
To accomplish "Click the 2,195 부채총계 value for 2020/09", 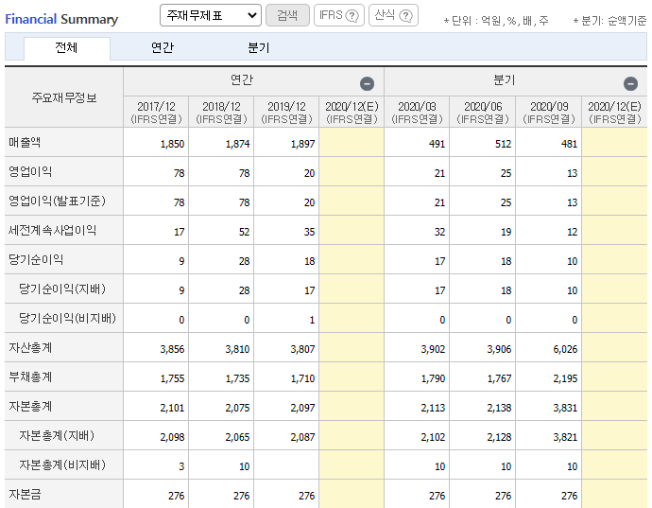I will click(565, 378).
